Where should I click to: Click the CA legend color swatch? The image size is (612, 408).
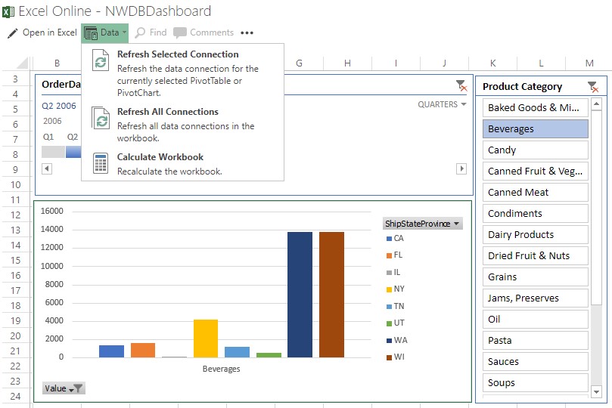tap(389, 239)
